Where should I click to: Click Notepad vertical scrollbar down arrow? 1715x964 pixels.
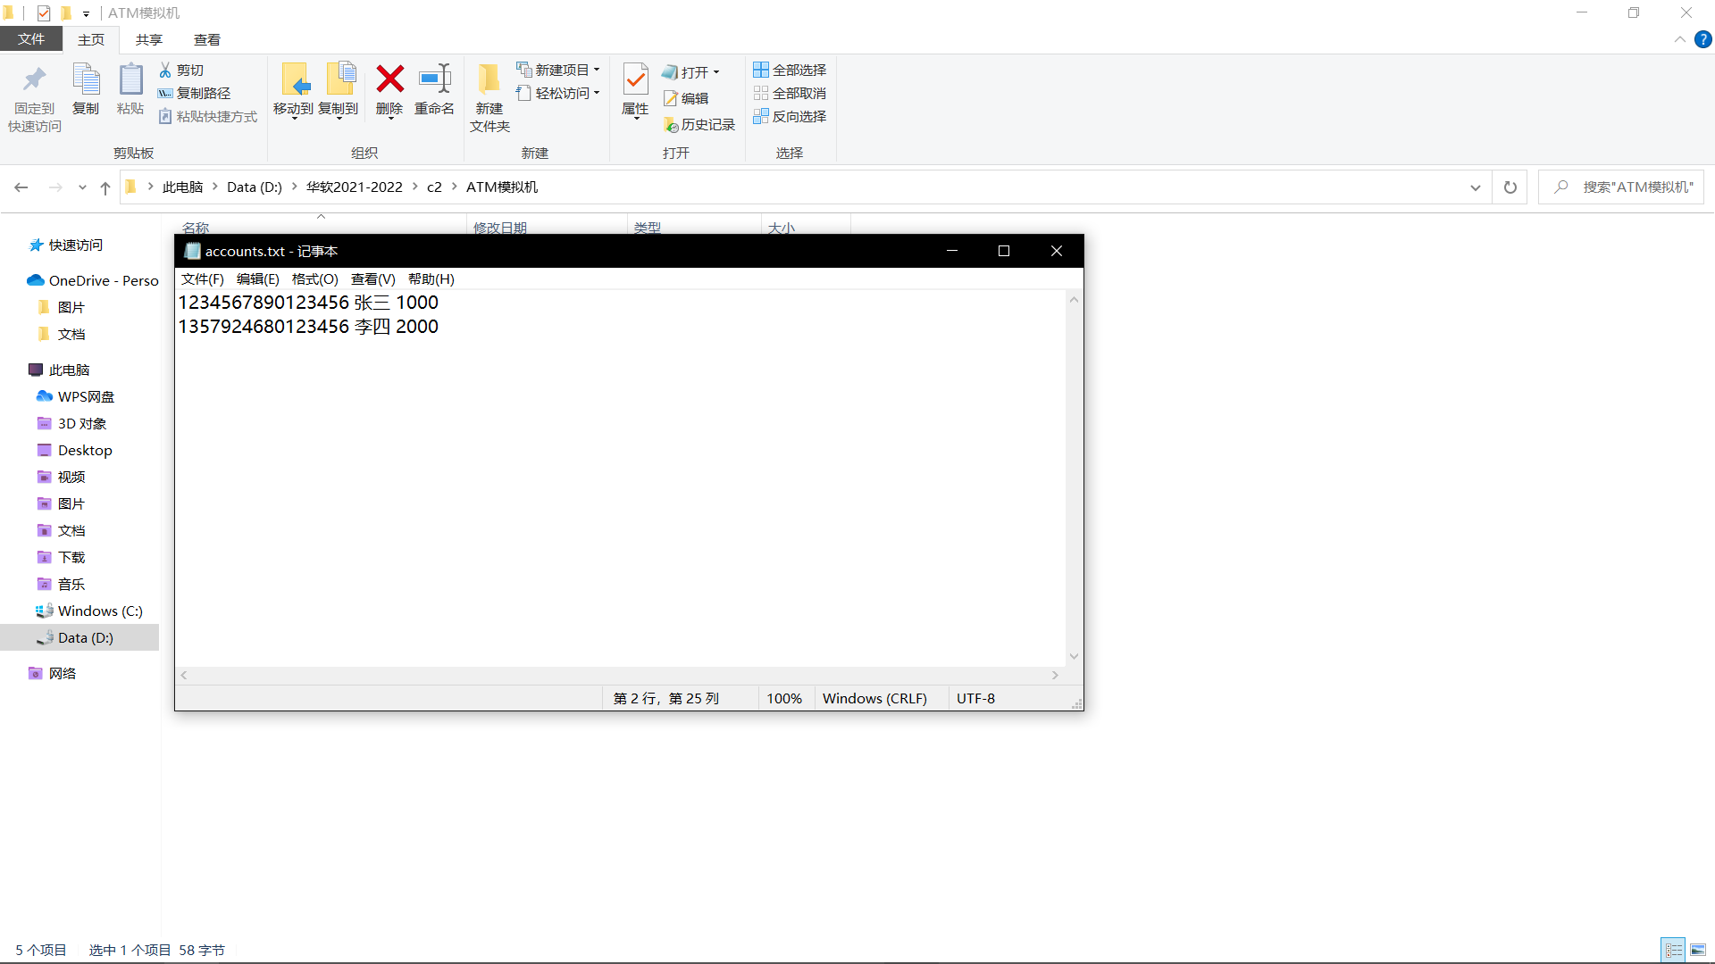pyautogui.click(x=1074, y=656)
